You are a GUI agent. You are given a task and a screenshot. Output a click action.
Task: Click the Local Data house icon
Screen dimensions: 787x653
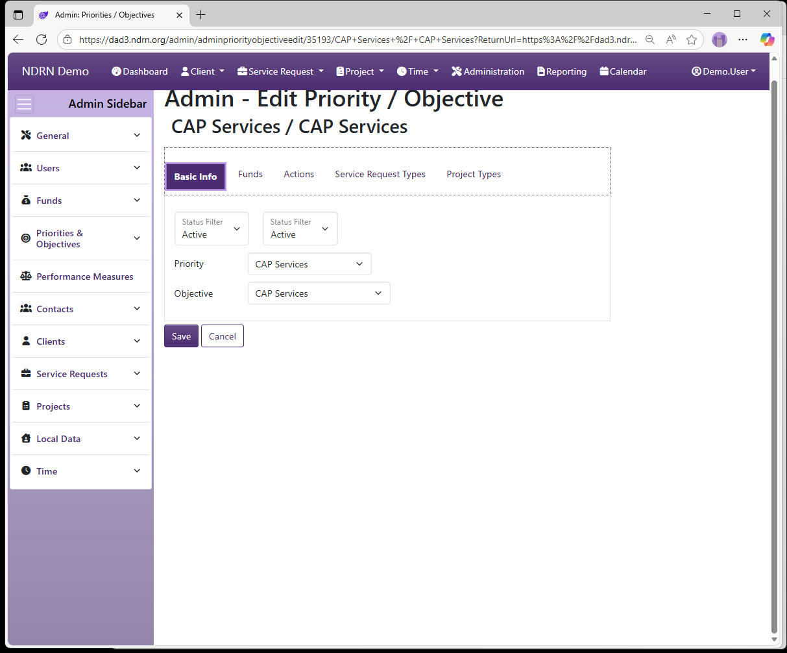click(x=26, y=438)
